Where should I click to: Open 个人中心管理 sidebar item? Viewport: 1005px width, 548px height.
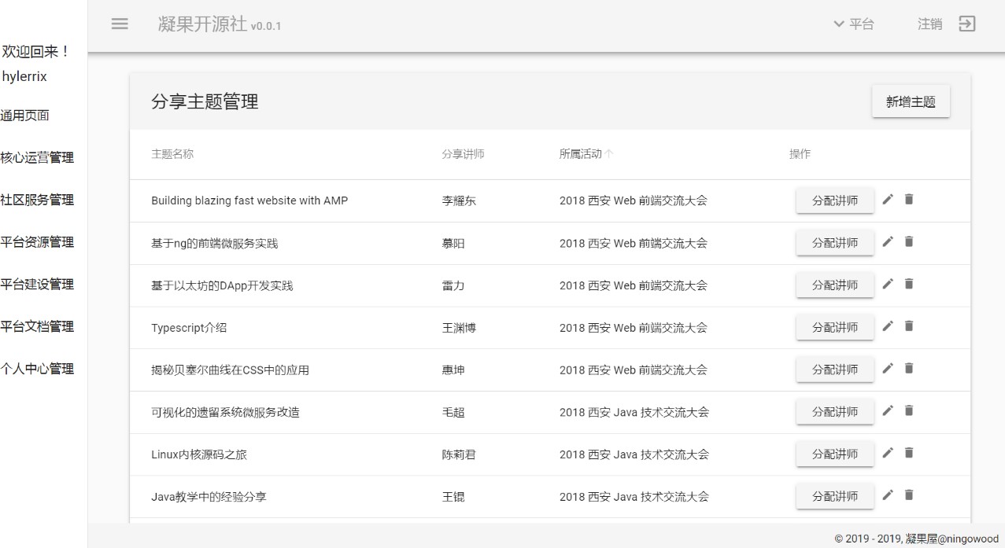click(x=37, y=369)
